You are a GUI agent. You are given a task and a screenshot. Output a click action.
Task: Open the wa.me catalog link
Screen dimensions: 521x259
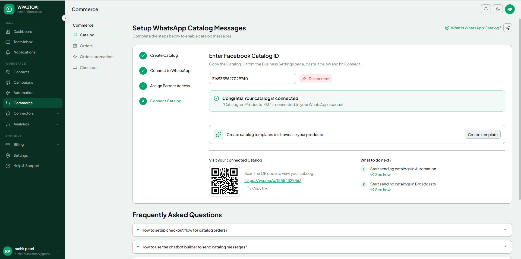click(273, 181)
